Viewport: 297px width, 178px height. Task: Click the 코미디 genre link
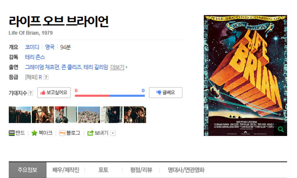pyautogui.click(x=32, y=47)
